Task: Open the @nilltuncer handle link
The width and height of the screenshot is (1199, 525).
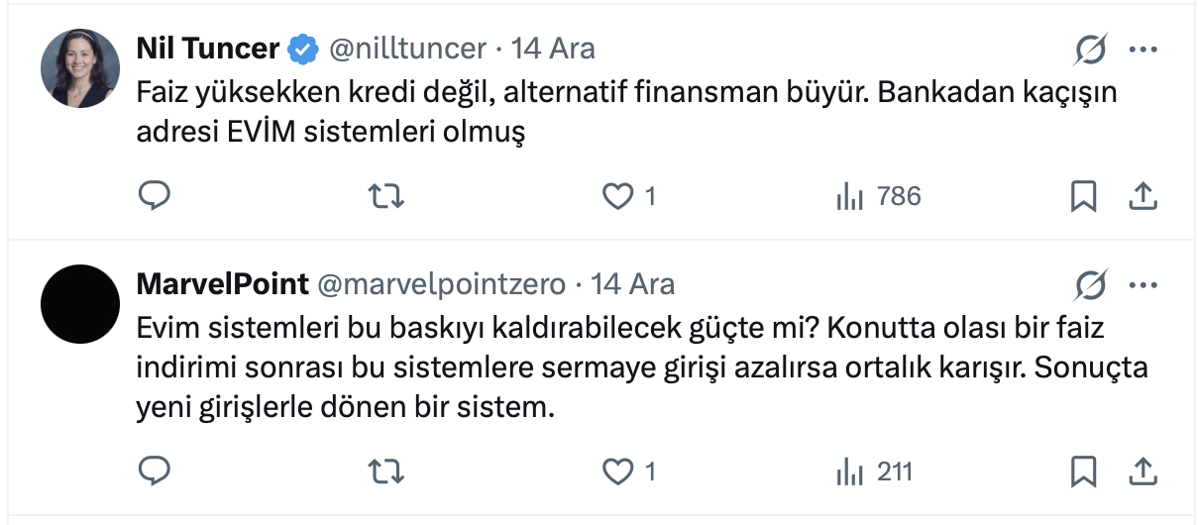Action: click(406, 48)
